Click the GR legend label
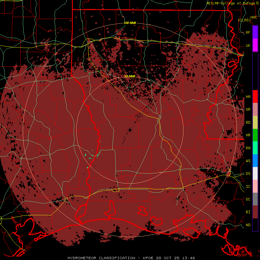This screenshot has width=260, height=260. [248, 109]
